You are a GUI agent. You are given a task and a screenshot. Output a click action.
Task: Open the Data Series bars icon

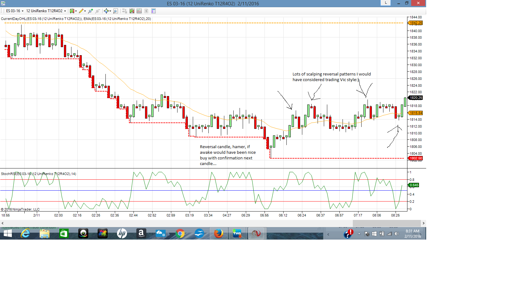[132, 11]
